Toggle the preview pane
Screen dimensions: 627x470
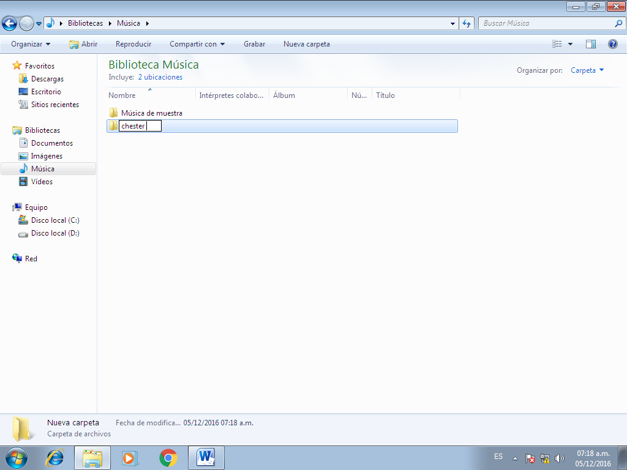tap(591, 43)
